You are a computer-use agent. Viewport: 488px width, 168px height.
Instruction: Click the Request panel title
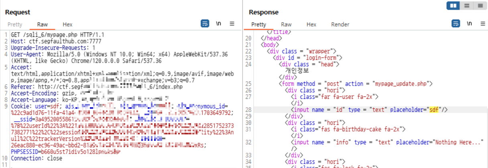coord(18,12)
